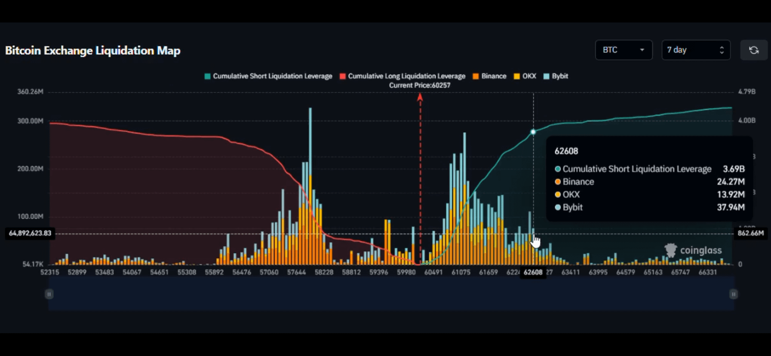The height and width of the screenshot is (356, 771).
Task: Click the 66331 x-axis price label
Action: (708, 272)
